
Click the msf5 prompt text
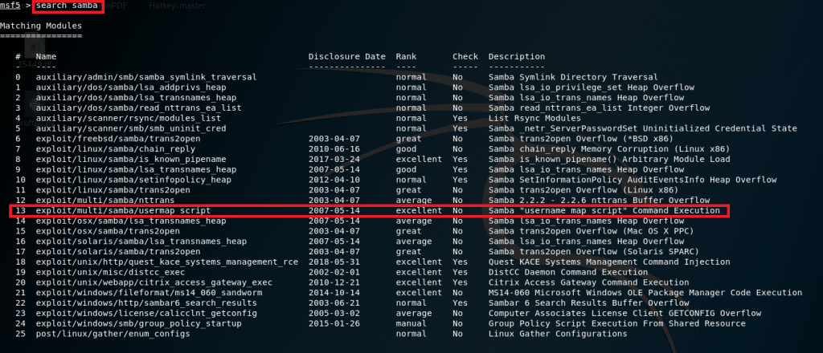pos(11,6)
